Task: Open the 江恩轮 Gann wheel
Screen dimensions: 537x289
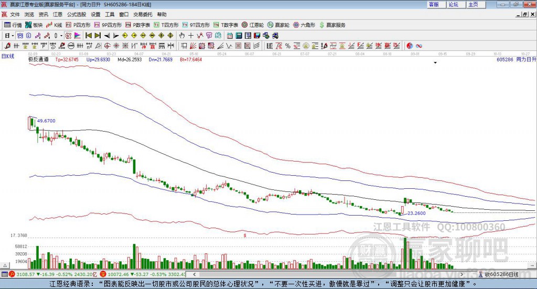Action: (x=253, y=25)
